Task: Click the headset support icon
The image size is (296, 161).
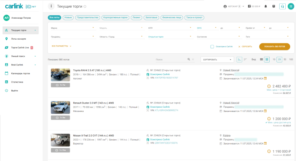Action: 282,6
